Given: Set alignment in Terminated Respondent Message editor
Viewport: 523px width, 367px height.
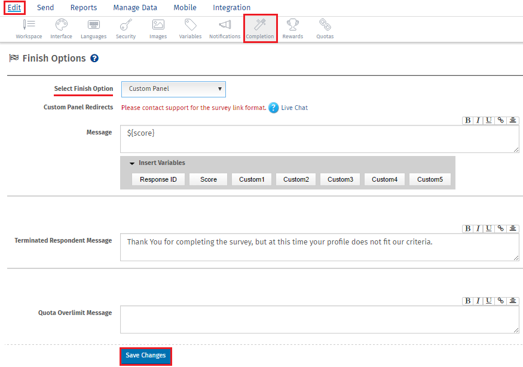Looking at the screenshot, I should pyautogui.click(x=513, y=228).
